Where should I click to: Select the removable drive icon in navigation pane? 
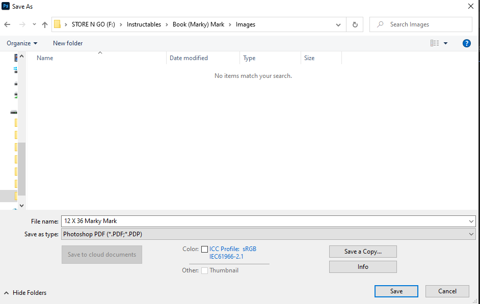[14, 112]
